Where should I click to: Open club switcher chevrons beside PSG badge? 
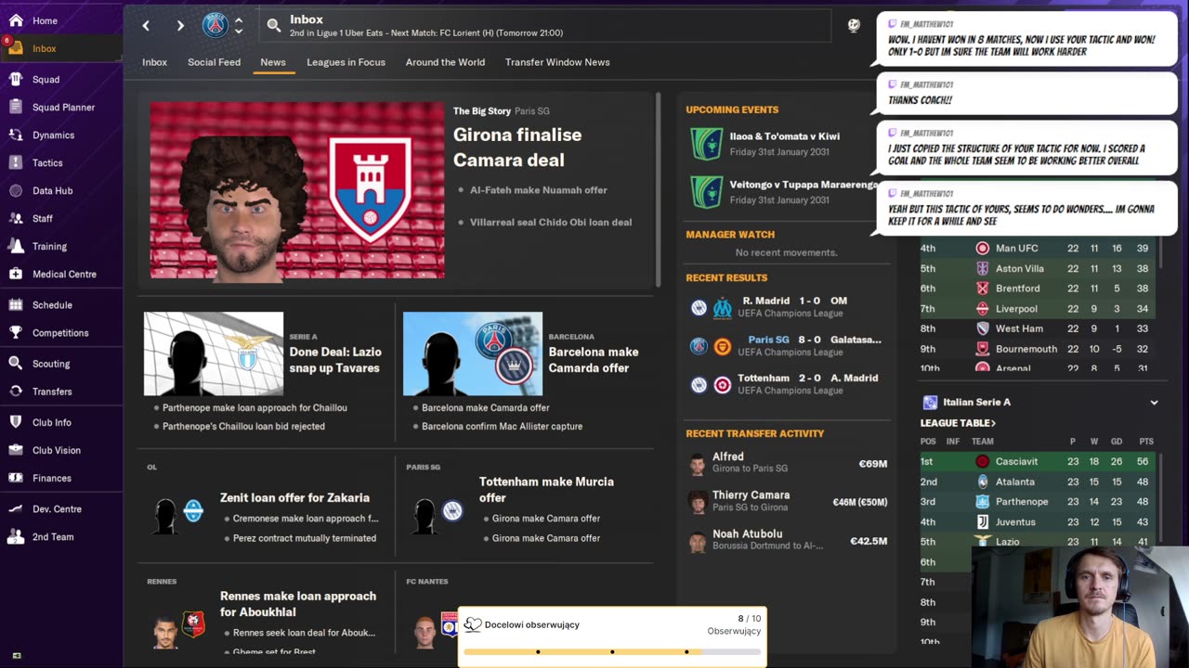(x=239, y=25)
